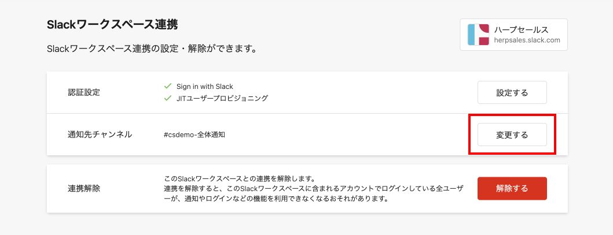Viewport: 613px width, 235px height.
Task: Click green checkmark beside Sign in with Slack
Action: pos(168,87)
